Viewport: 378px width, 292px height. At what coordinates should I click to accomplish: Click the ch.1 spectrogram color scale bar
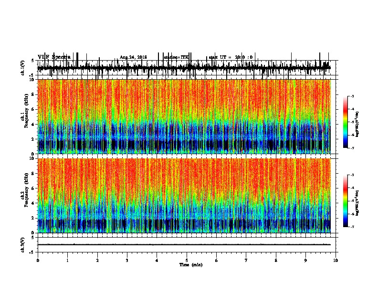click(x=346, y=122)
